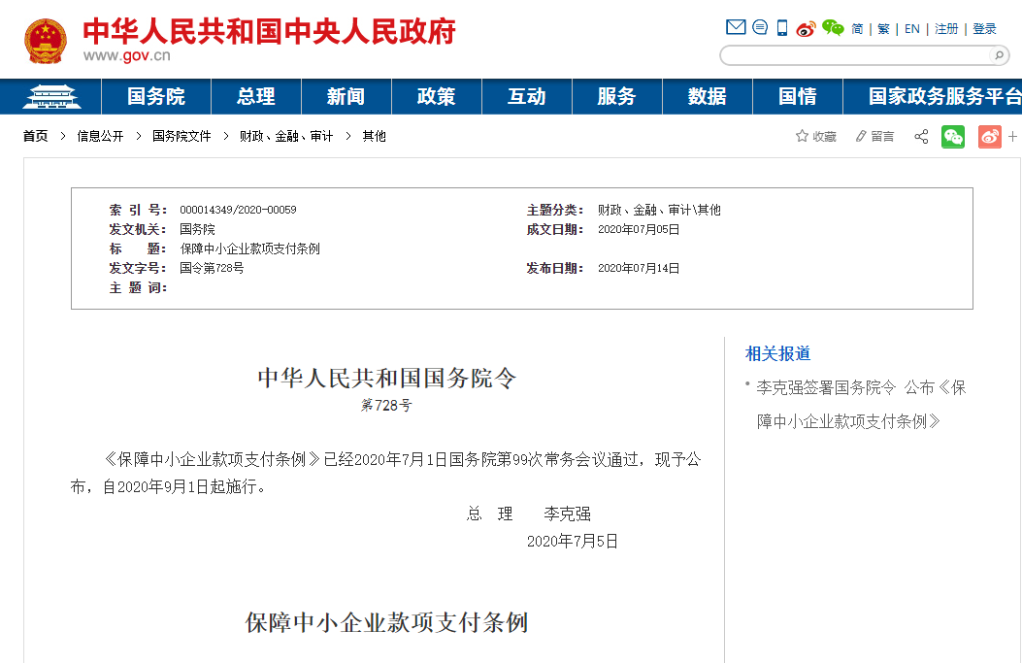Share via red Weibo button
This screenshot has height=663, width=1022.
[x=989, y=136]
